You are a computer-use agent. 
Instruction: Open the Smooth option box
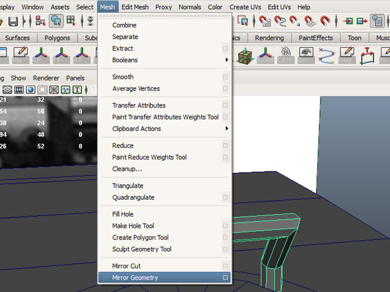point(225,77)
